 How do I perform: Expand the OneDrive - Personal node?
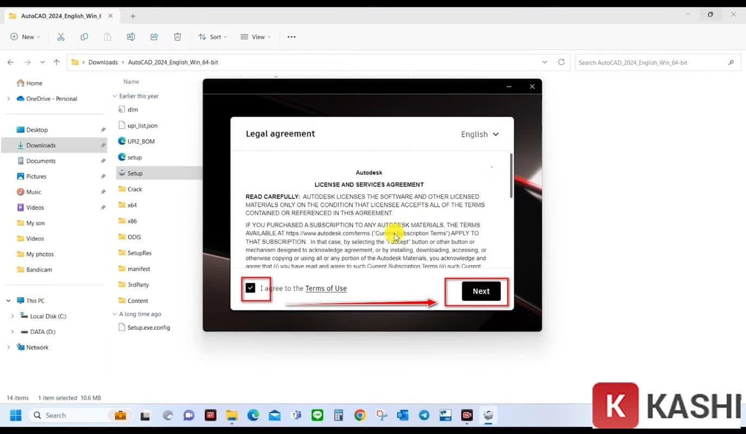[8, 99]
